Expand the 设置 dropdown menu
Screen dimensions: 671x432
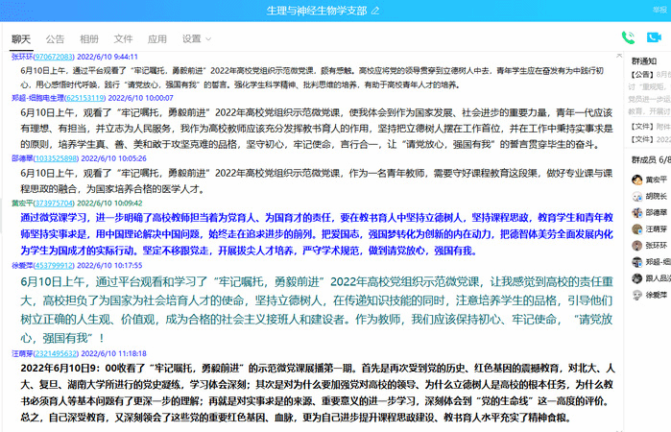click(196, 39)
